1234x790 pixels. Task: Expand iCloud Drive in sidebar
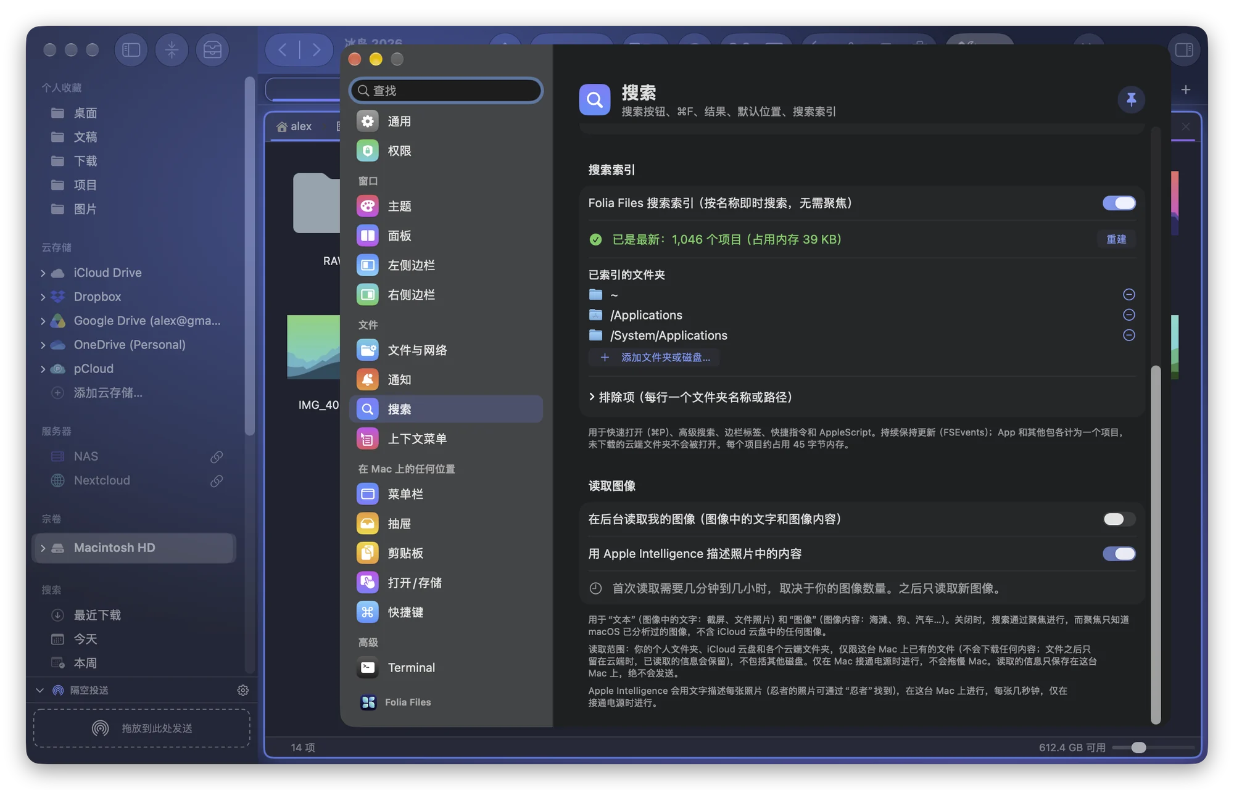point(43,273)
